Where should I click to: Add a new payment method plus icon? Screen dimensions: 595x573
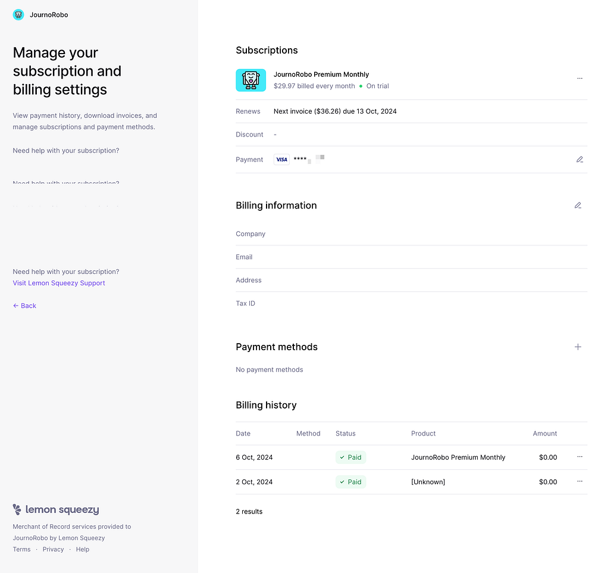point(577,347)
